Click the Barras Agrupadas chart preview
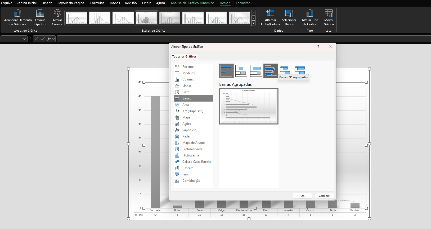The width and height of the screenshot is (431, 229). click(x=249, y=106)
